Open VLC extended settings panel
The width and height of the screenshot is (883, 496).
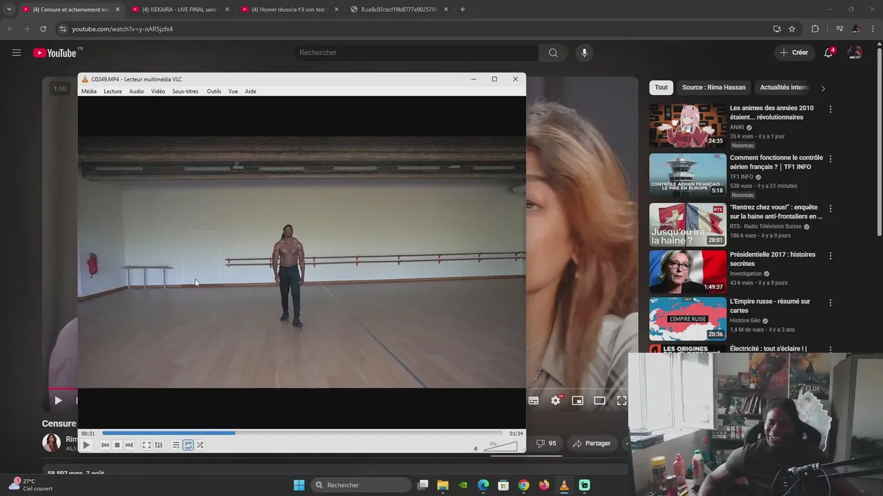point(159,445)
